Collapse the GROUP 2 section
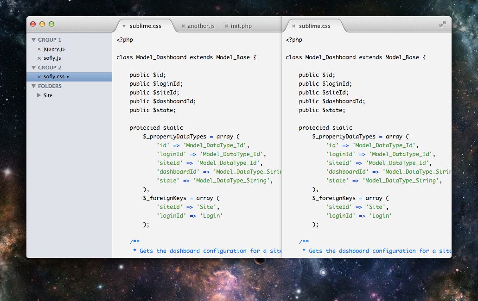Screen dimensions: 478x301 coord(33,68)
